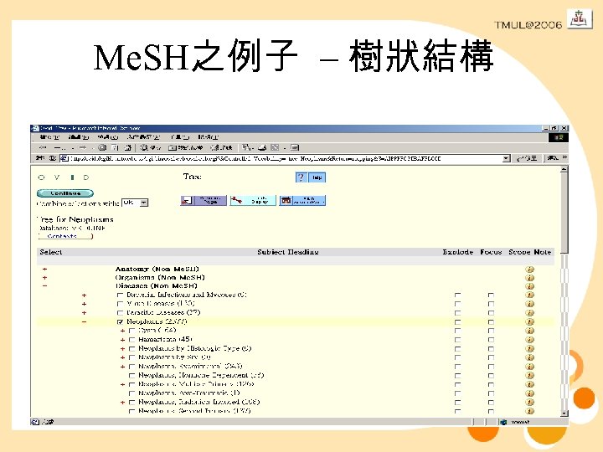Viewport: 603px width, 452px height.
Task: Expand the Virus Diseases branch
Action: tap(85, 304)
